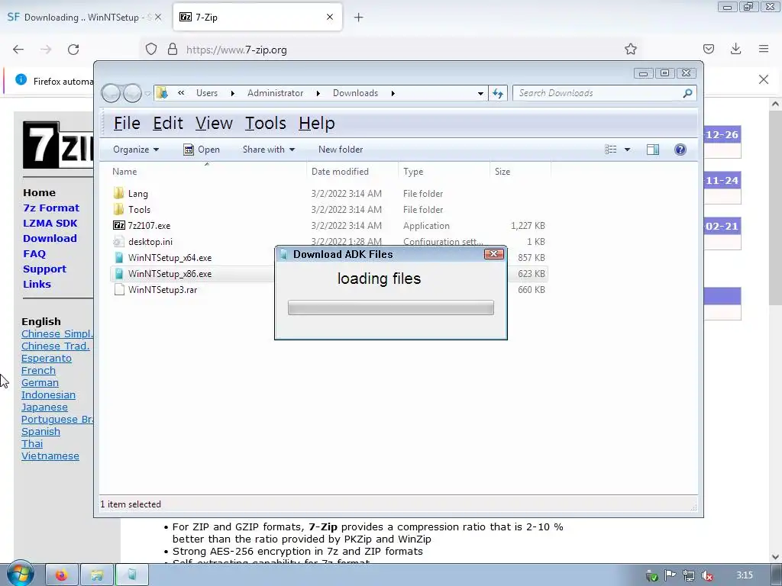This screenshot has height=586, width=782.
Task: Click the loading files progress bar
Action: tap(391, 307)
